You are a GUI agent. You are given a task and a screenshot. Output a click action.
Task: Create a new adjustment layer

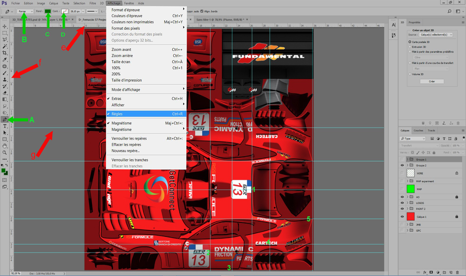[438, 272]
